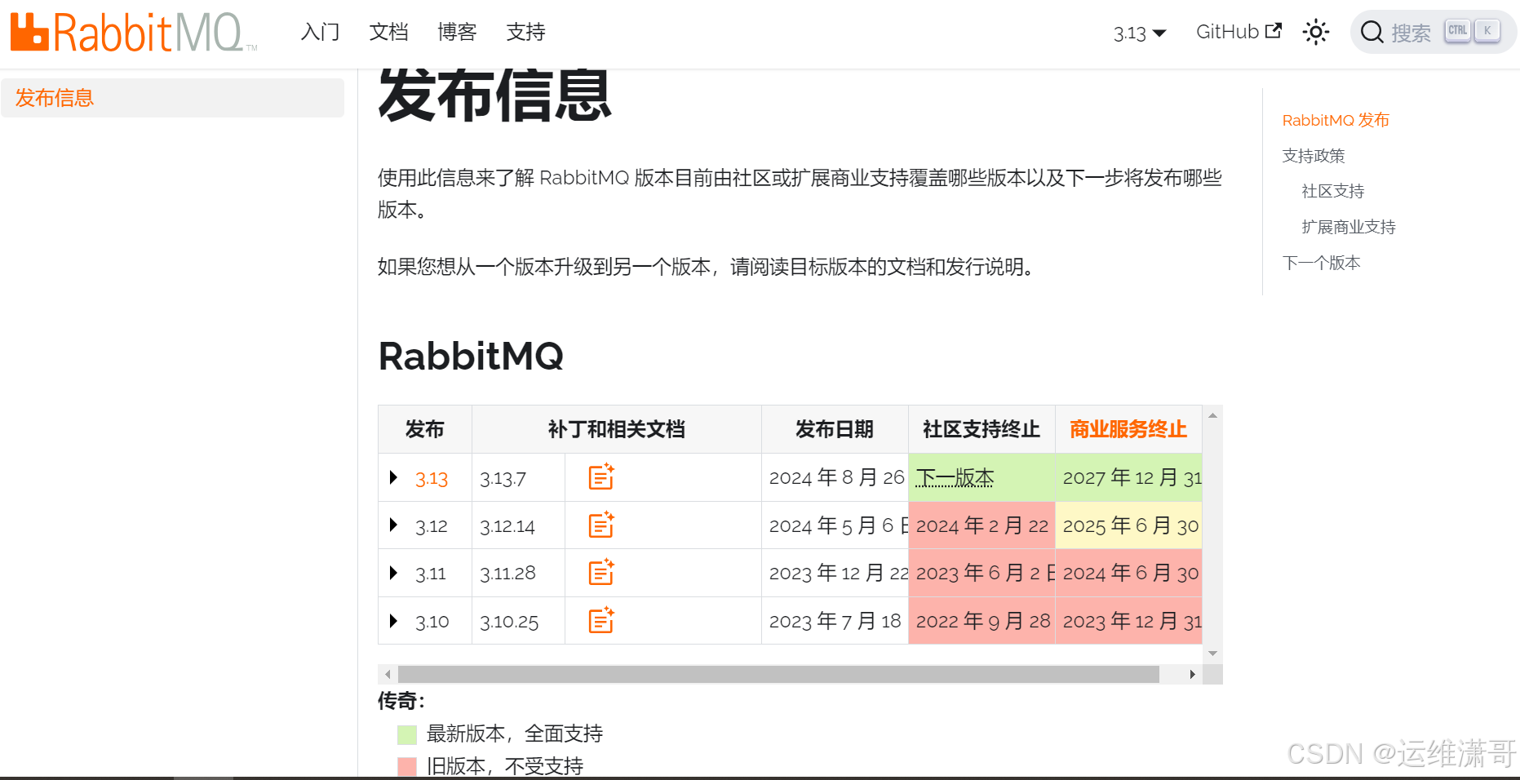
Task: Toggle light/dark theme sun icon
Action: (x=1315, y=32)
